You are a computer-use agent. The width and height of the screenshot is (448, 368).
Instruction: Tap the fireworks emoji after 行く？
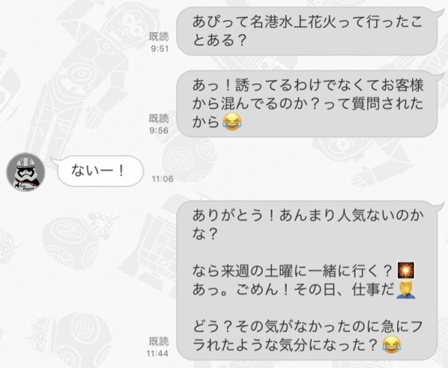coord(406,270)
